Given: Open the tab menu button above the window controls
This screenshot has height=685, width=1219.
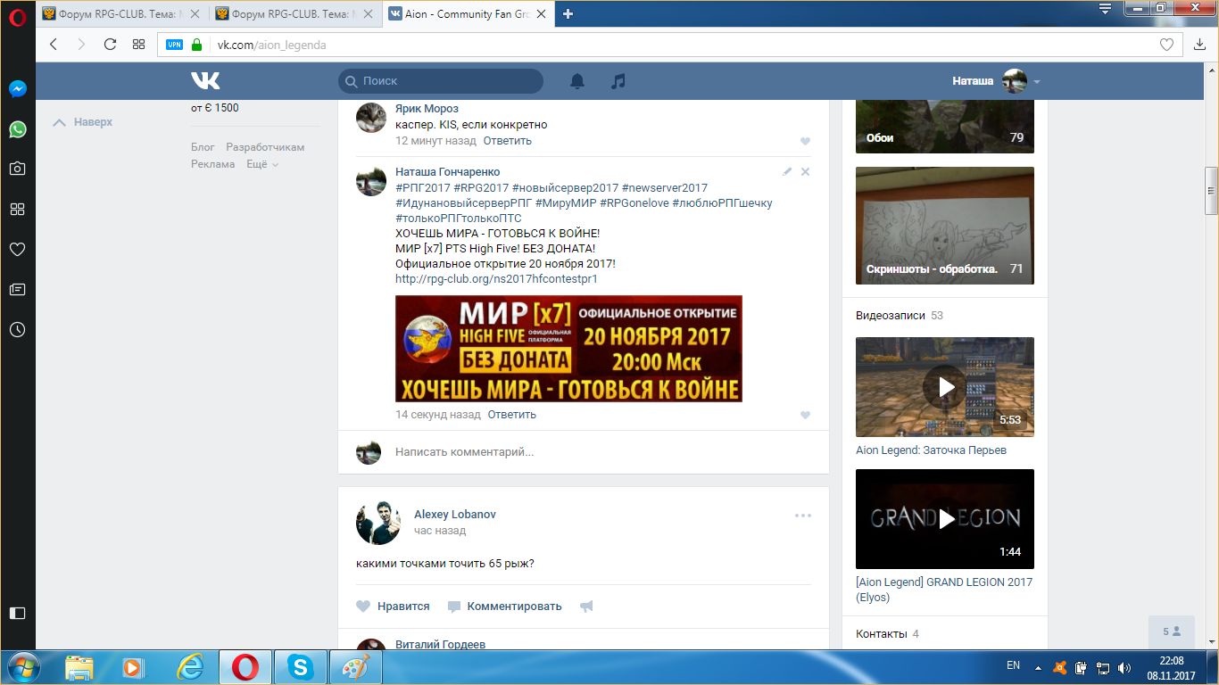Looking at the screenshot, I should [x=1105, y=10].
